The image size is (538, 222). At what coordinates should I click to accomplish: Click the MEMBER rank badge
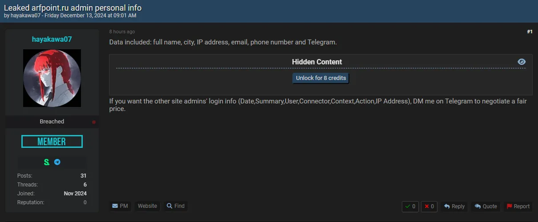(x=52, y=142)
